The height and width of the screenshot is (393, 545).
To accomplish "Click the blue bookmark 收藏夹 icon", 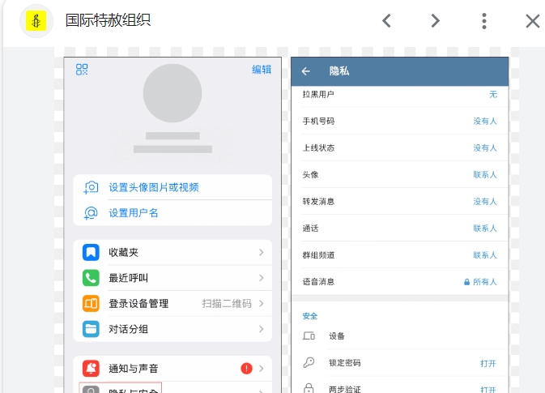I will coord(91,253).
